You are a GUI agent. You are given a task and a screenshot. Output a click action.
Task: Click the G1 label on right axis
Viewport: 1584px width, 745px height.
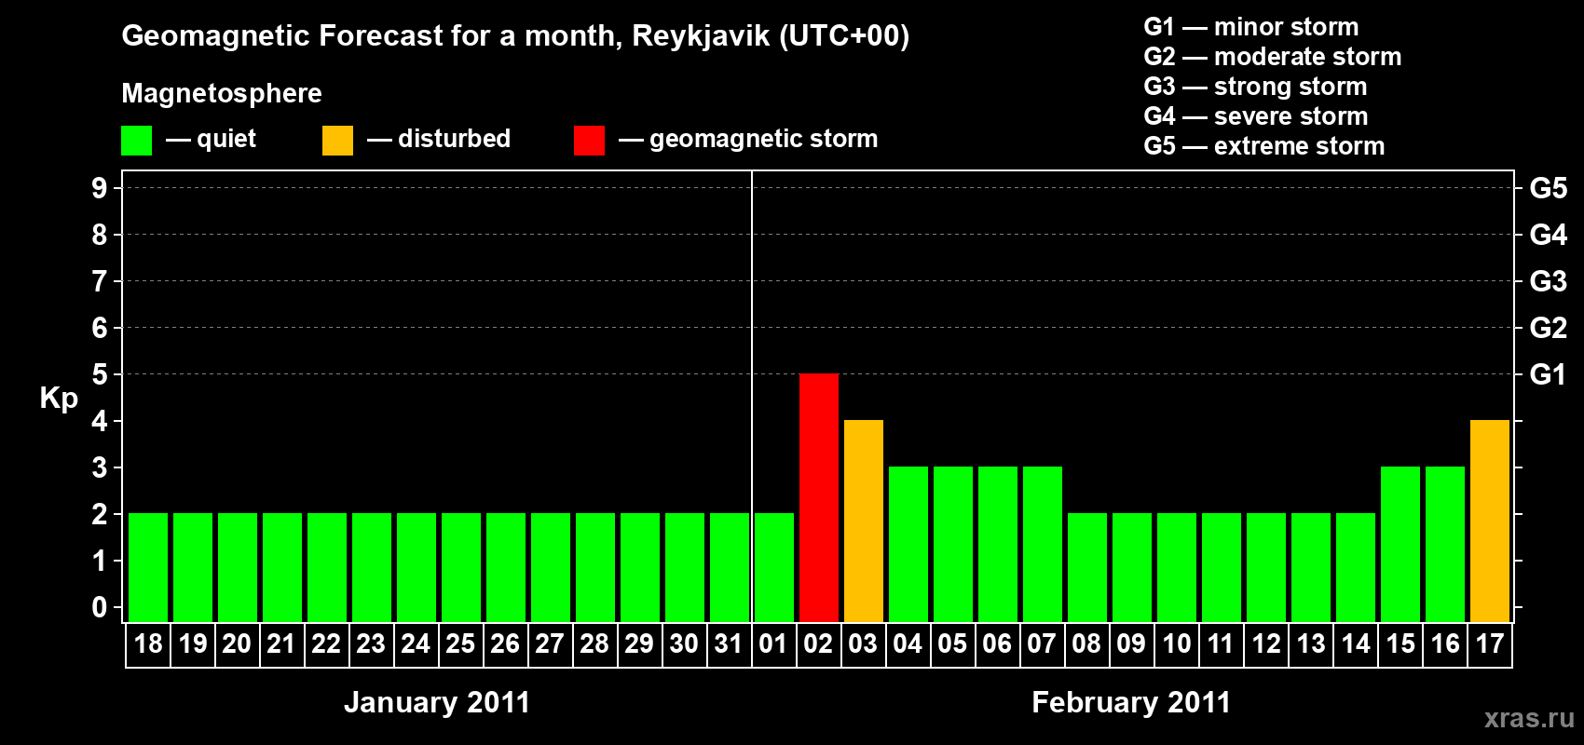1548,374
